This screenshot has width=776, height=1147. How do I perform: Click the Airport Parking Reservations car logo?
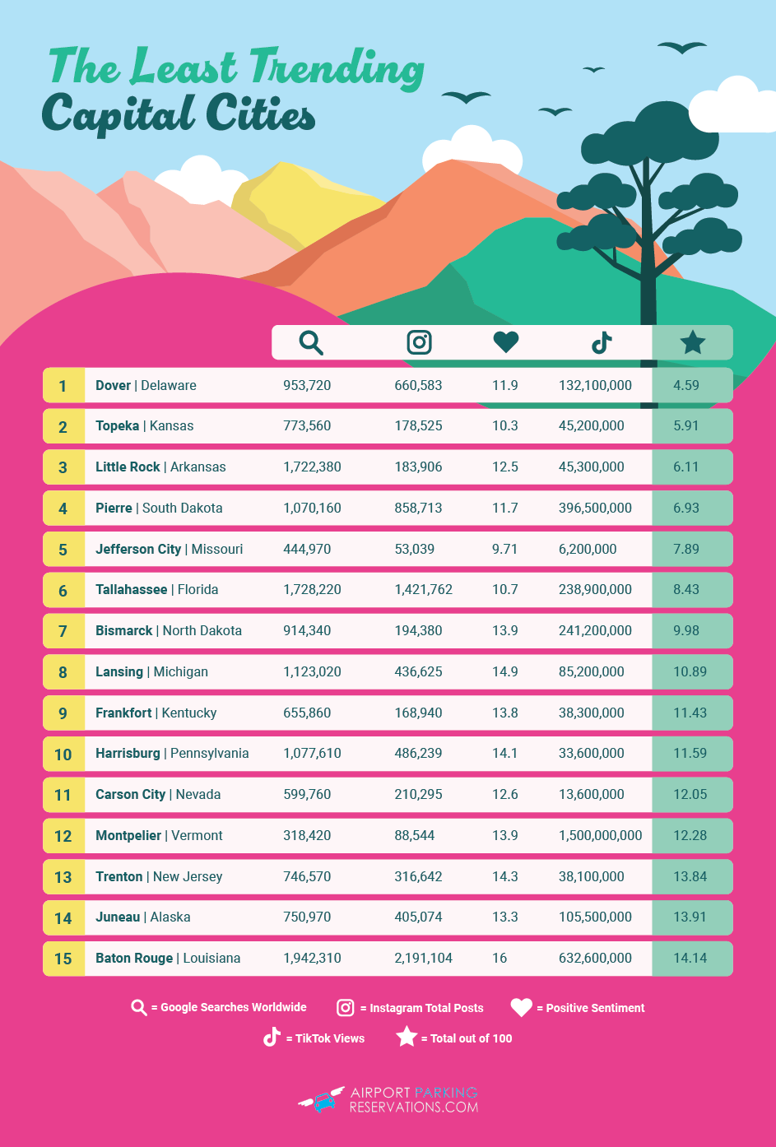coord(322,1099)
